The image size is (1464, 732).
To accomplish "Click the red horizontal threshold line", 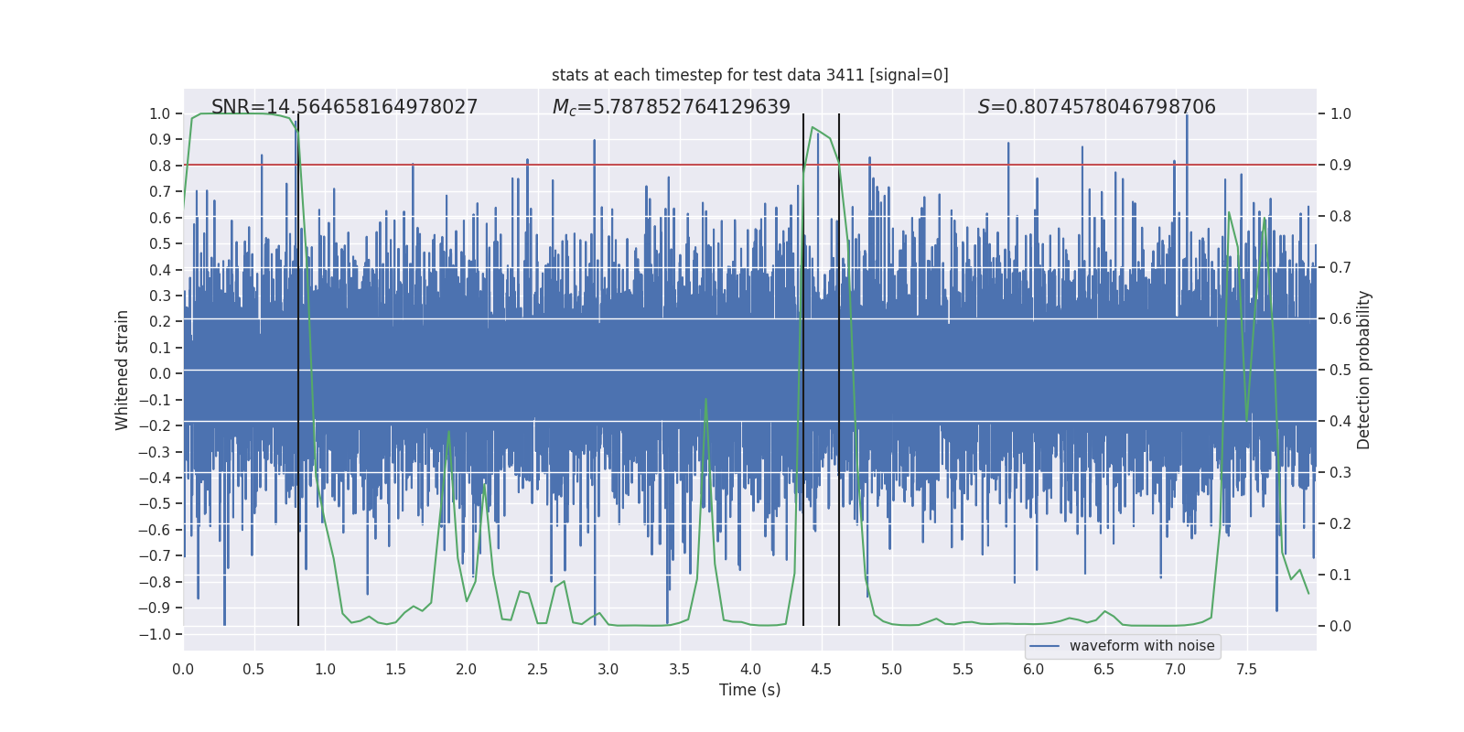I will coord(750,165).
